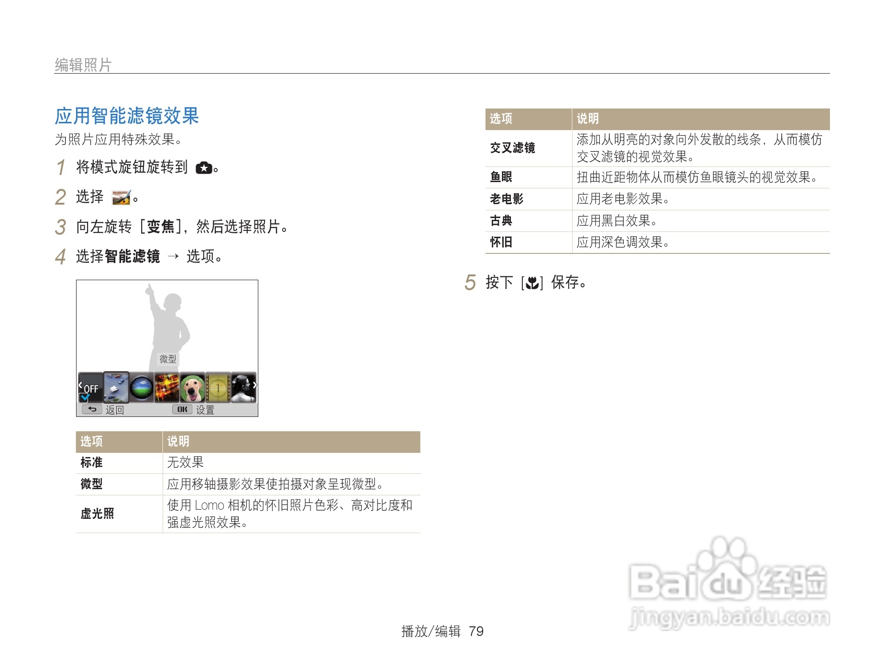Select the 微型 row in options table
Viewport: 884px width, 667px height.
tap(92, 484)
